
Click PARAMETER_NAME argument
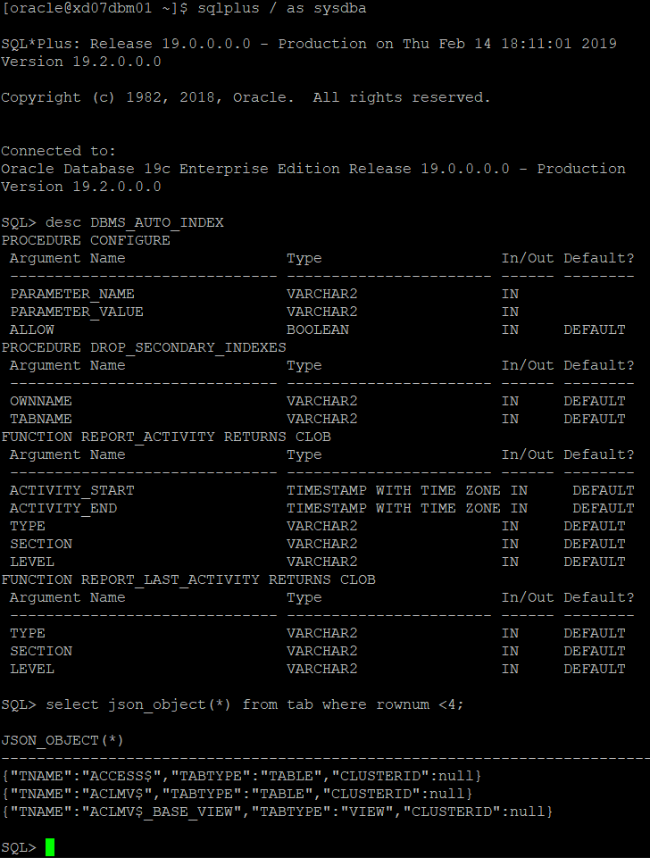pos(72,295)
